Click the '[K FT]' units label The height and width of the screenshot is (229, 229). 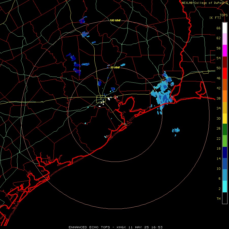tap(215, 18)
